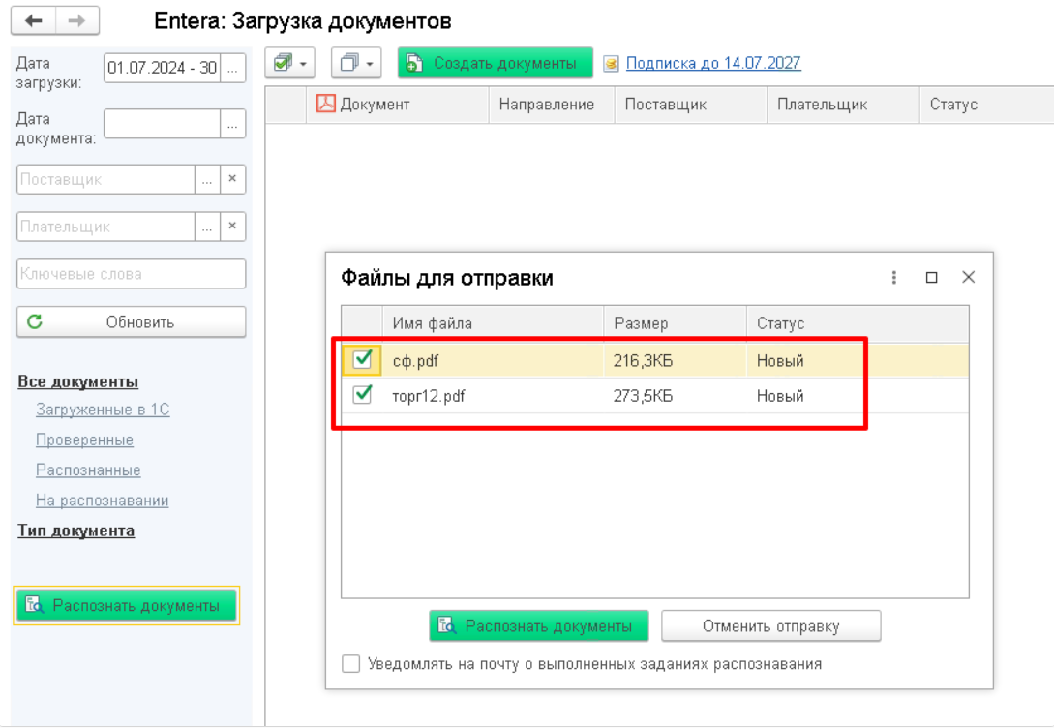Screen dimensions: 1054x728
Task: Open the check-all items dropdown in toolbar
Action: click(289, 63)
